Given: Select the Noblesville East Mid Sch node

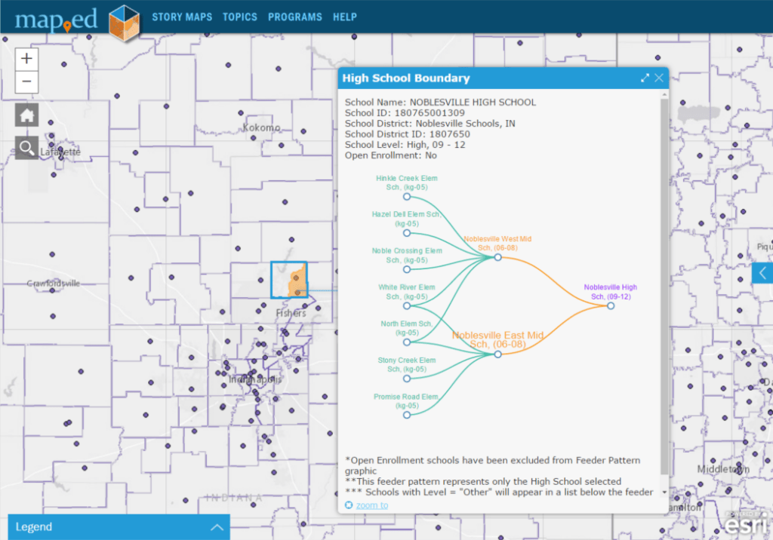Looking at the screenshot, I should [x=498, y=354].
